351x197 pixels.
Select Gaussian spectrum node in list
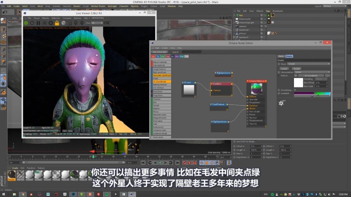pos(161,75)
